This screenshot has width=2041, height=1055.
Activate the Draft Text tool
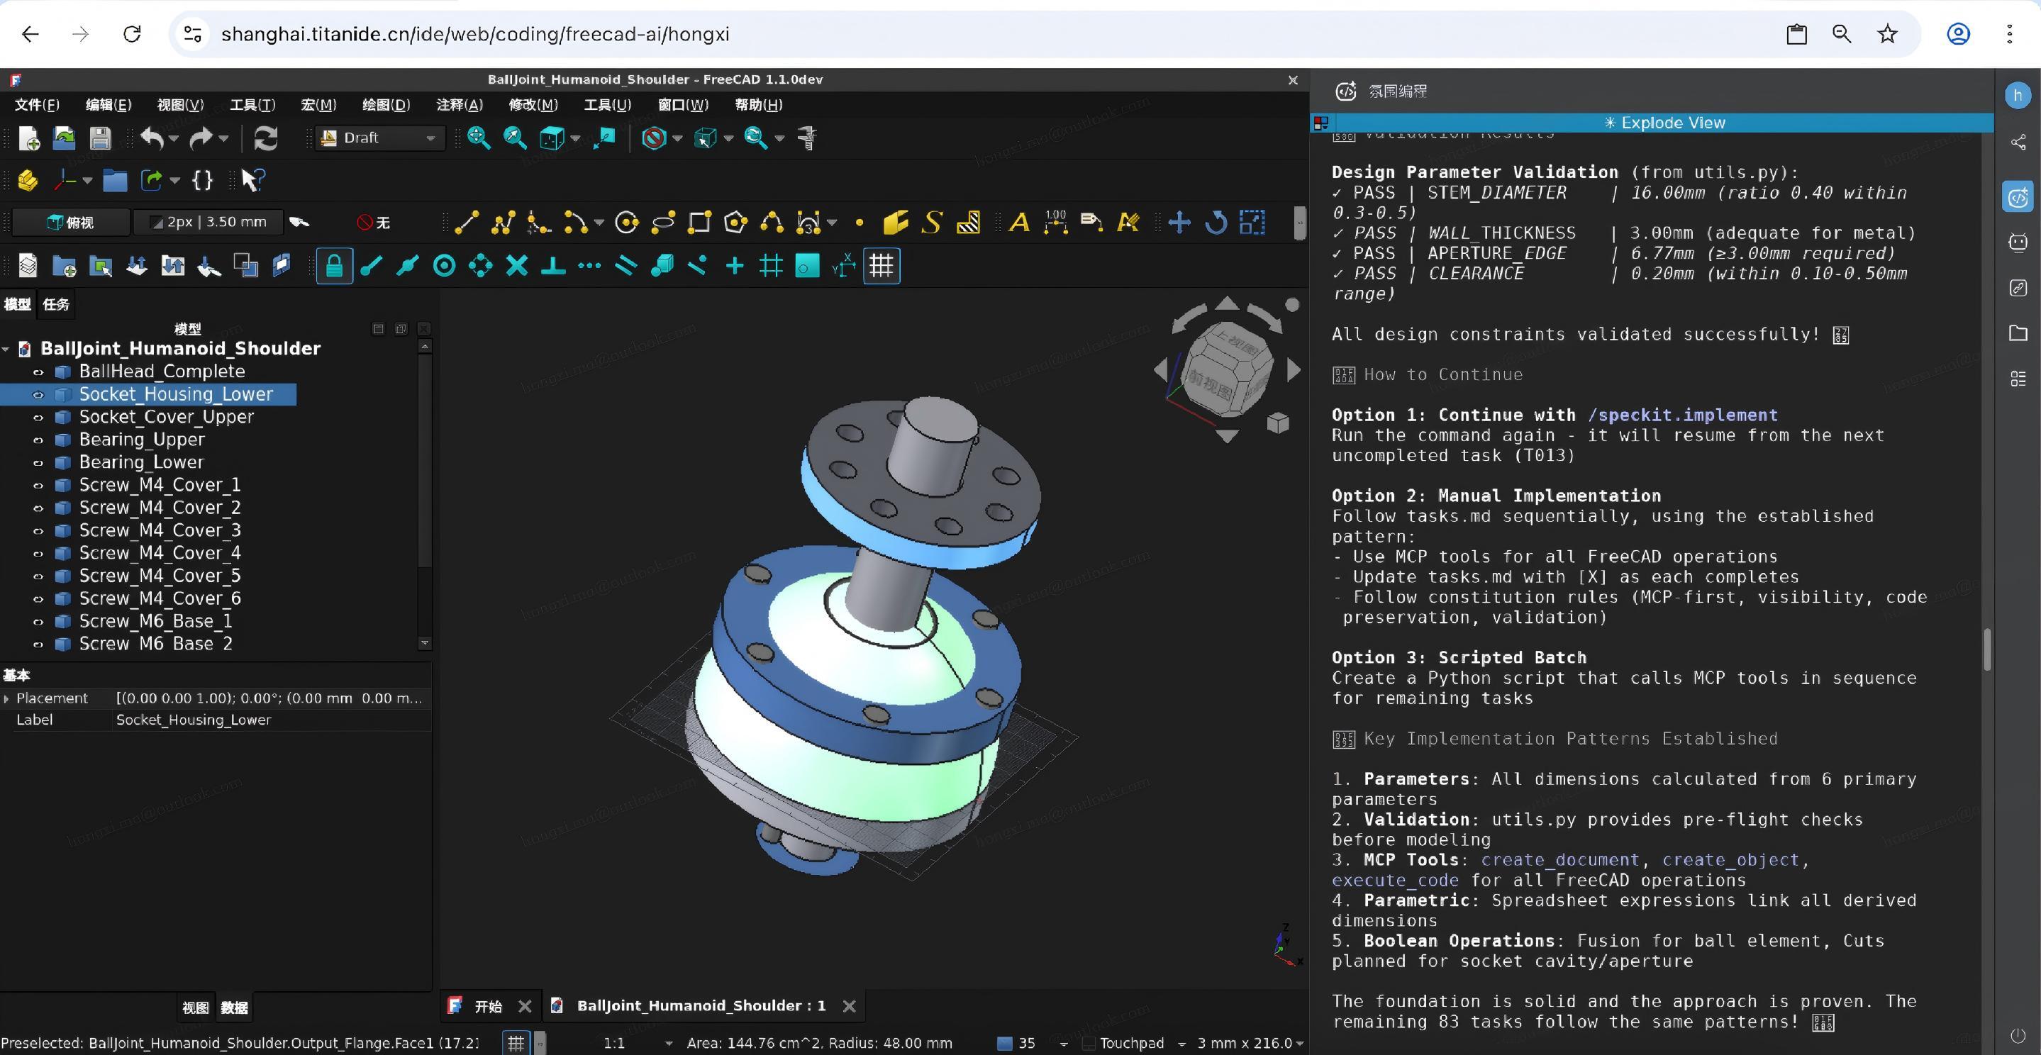click(x=1019, y=223)
